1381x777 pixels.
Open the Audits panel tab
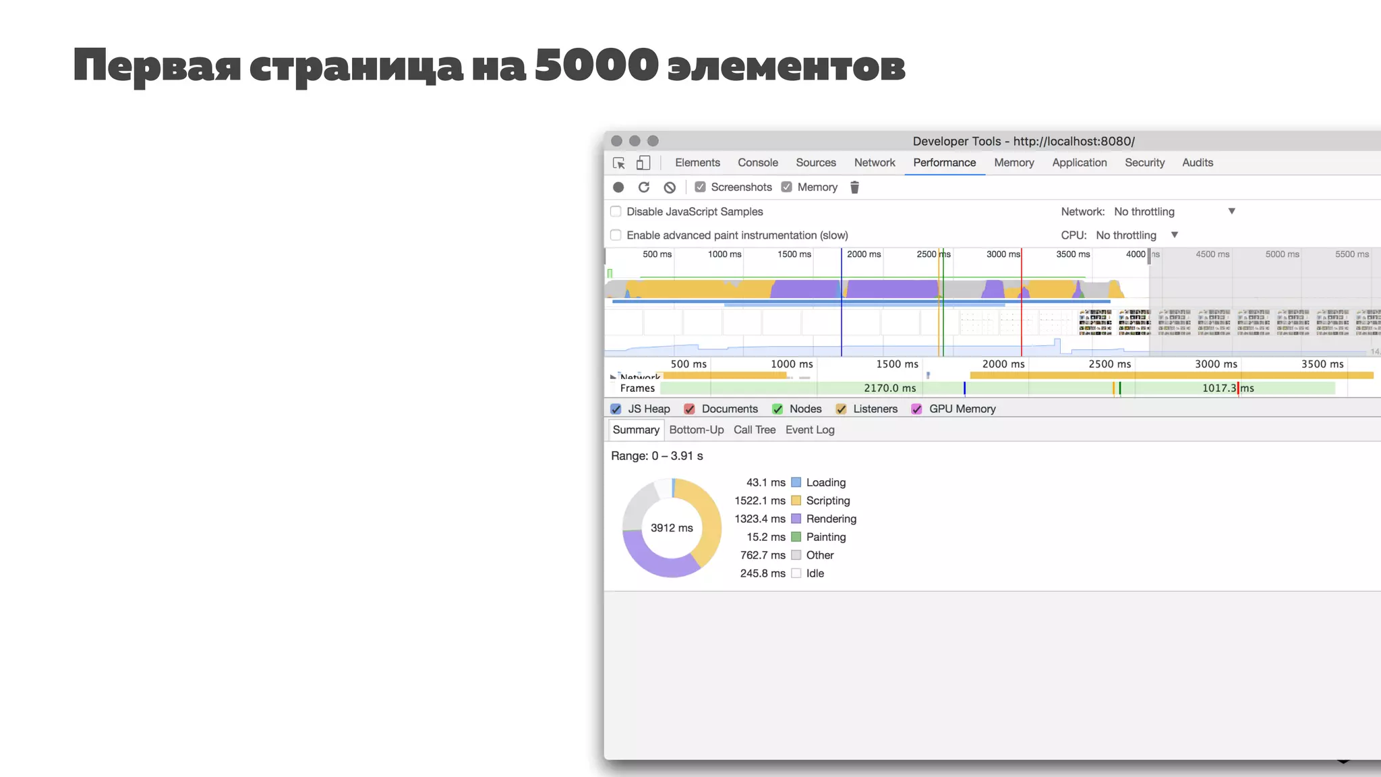(1198, 163)
